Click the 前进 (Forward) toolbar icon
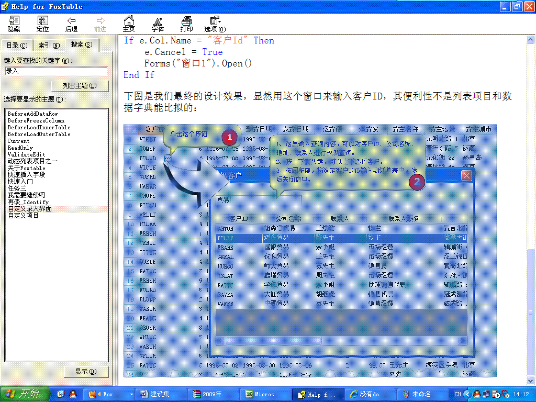 click(x=100, y=24)
